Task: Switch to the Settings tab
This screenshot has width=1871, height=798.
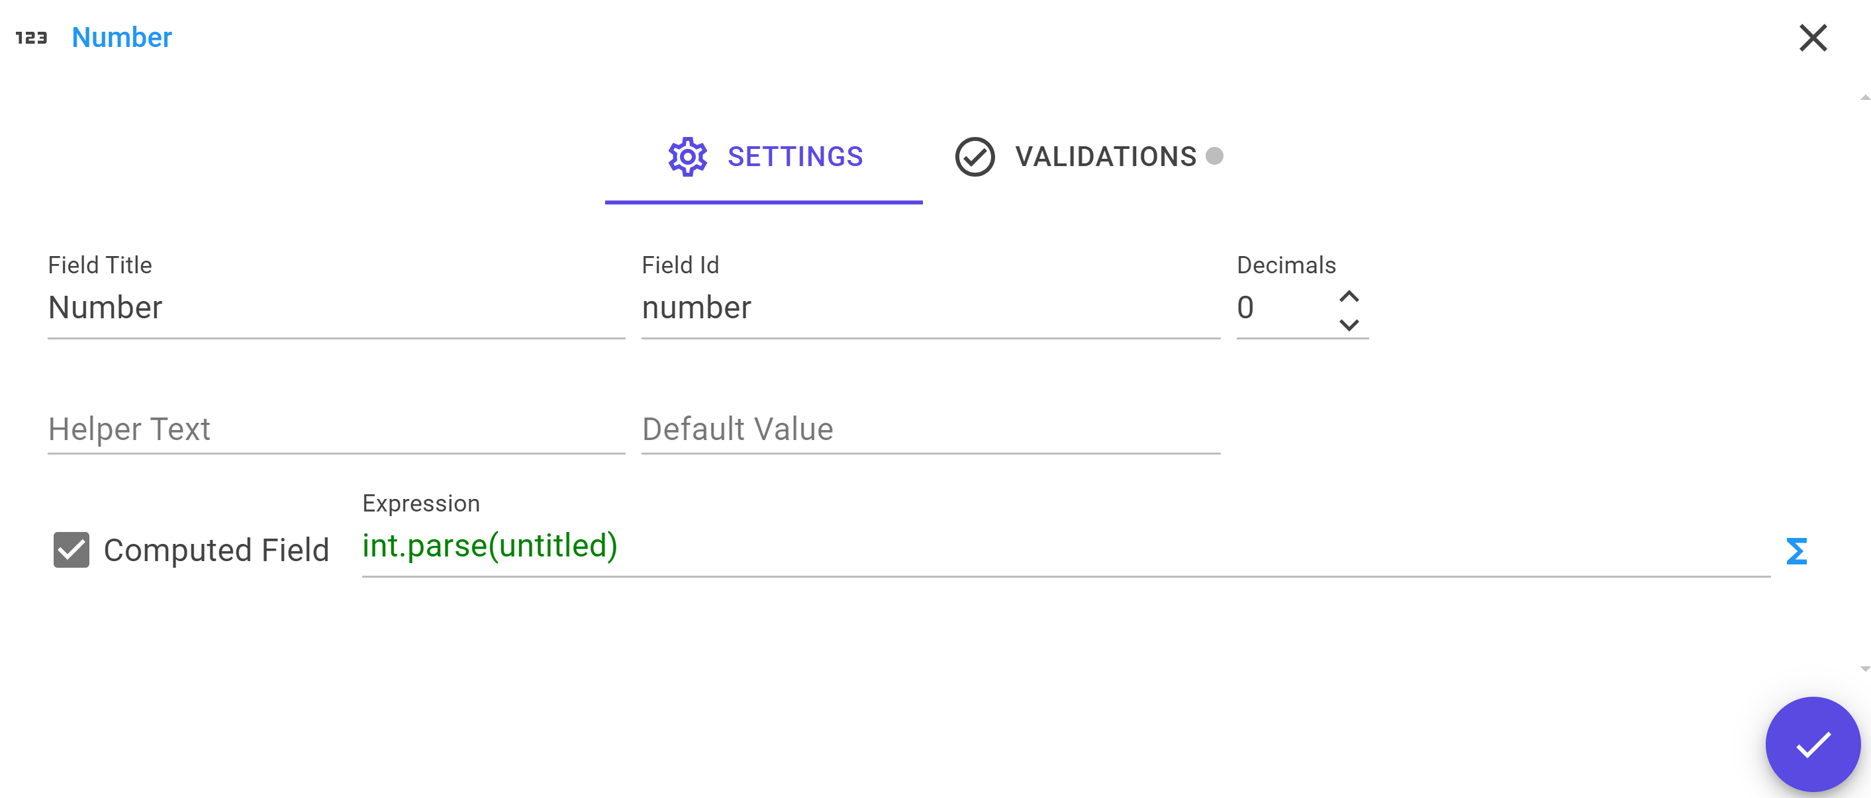Action: pos(764,157)
